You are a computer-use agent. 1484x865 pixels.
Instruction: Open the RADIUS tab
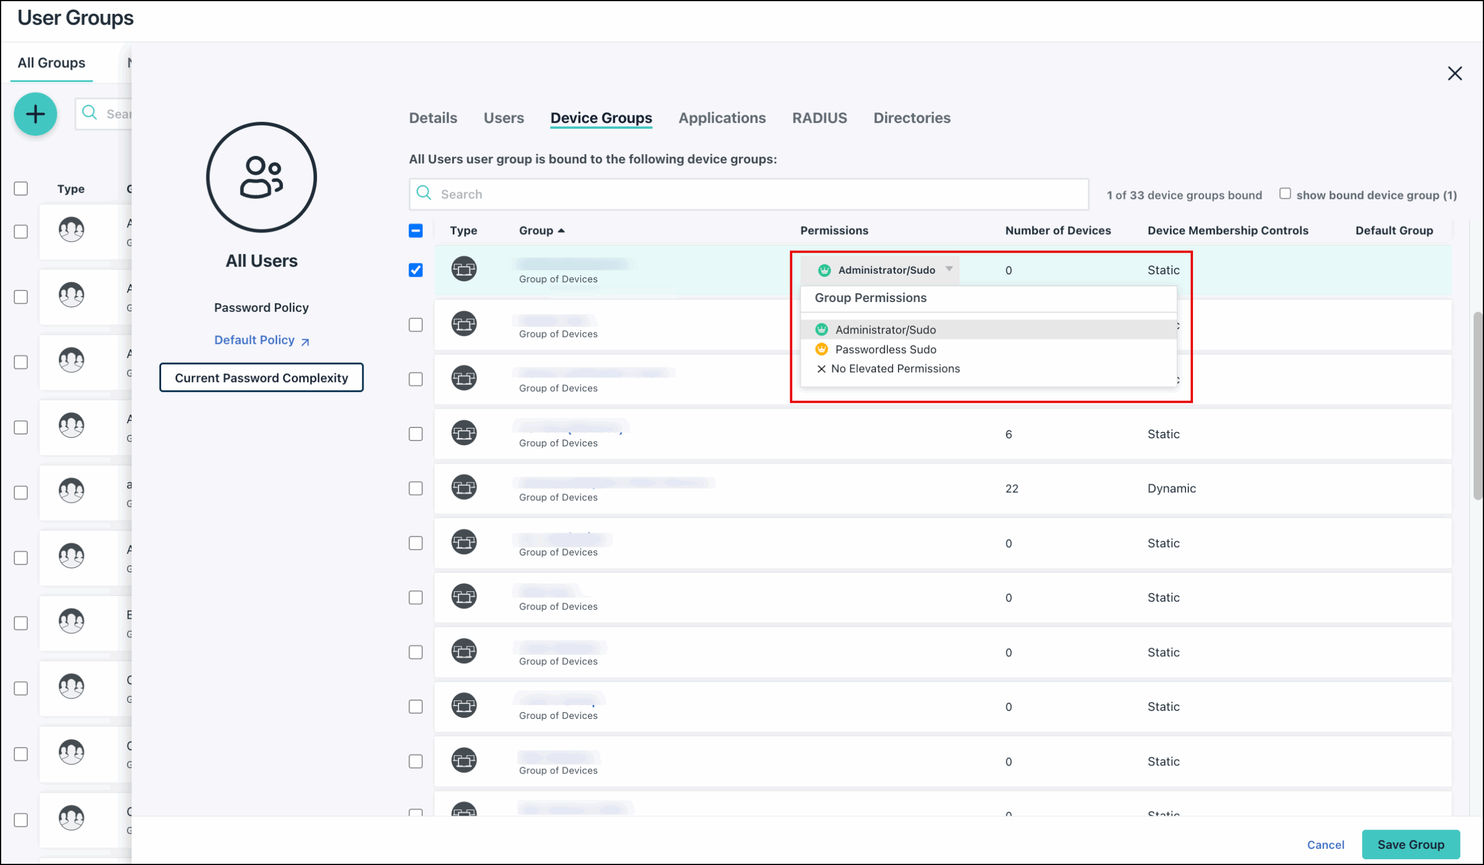(819, 118)
